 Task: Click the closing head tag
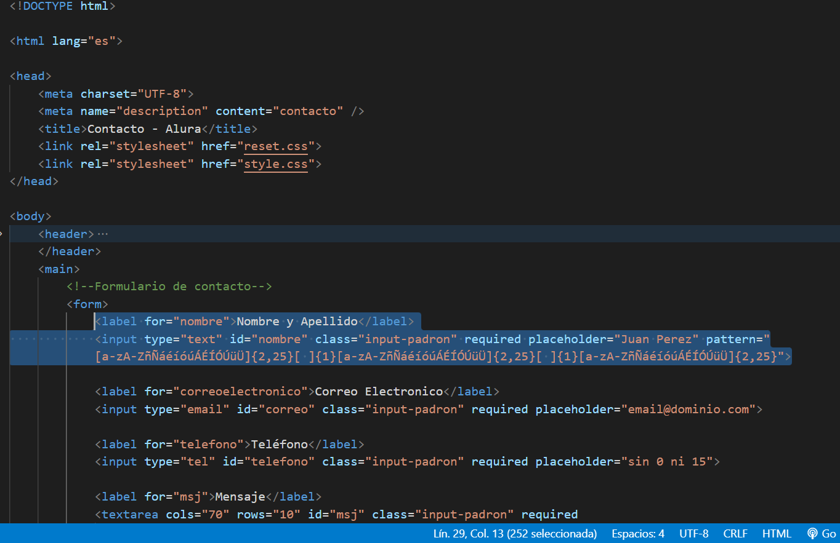(34, 181)
